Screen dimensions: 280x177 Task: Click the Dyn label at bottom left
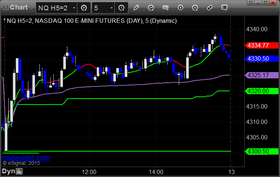tap(8, 171)
